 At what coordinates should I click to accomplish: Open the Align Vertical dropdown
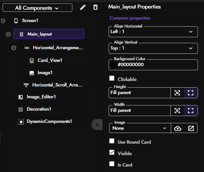(153, 48)
